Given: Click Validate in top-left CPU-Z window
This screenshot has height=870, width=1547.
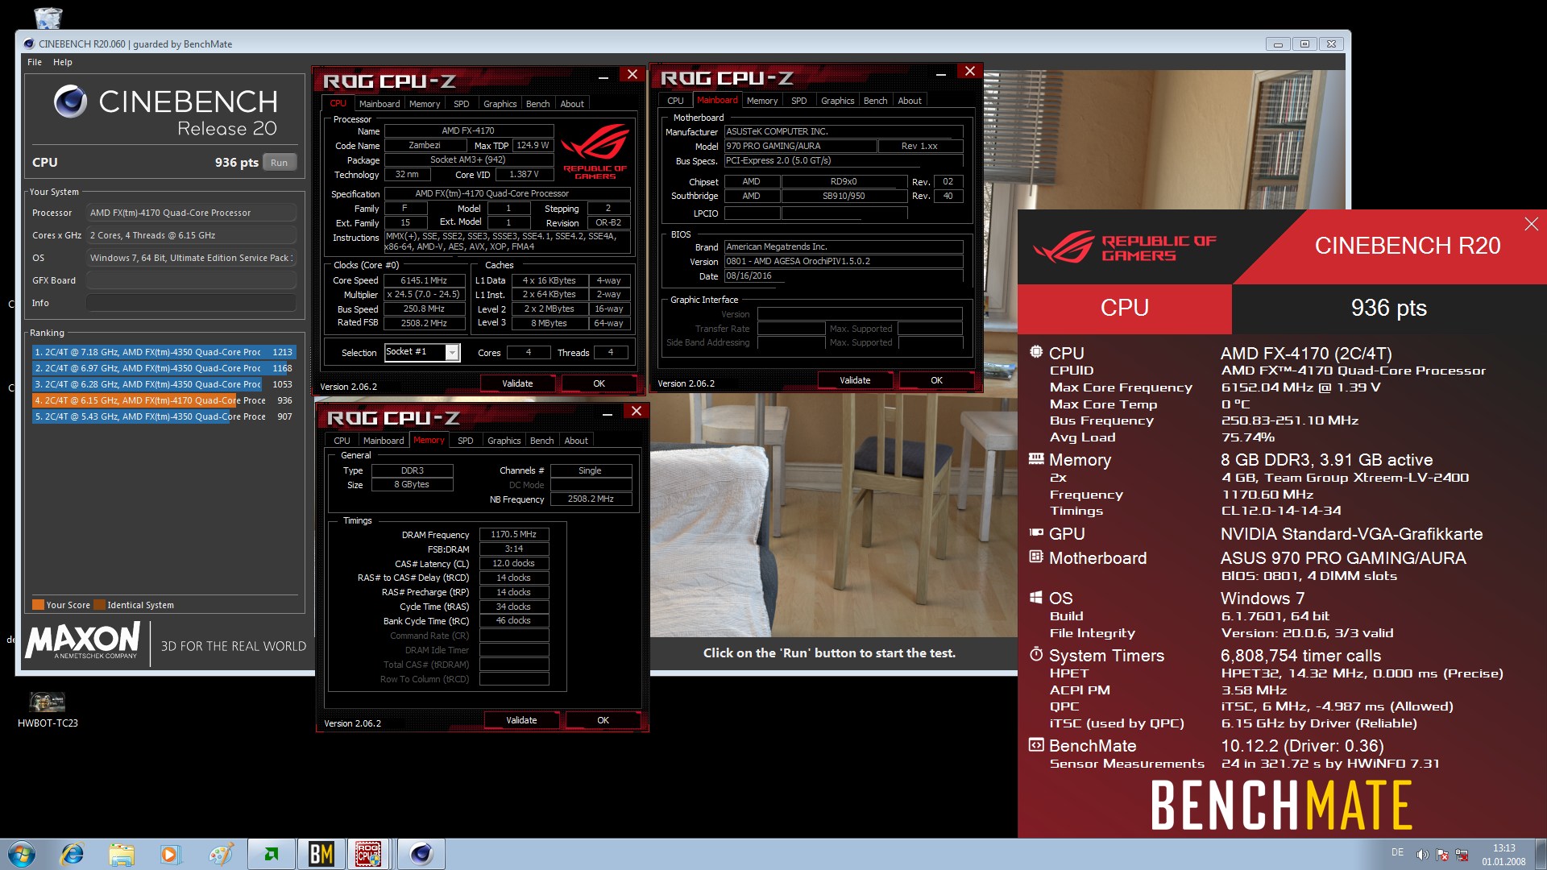Looking at the screenshot, I should point(517,383).
